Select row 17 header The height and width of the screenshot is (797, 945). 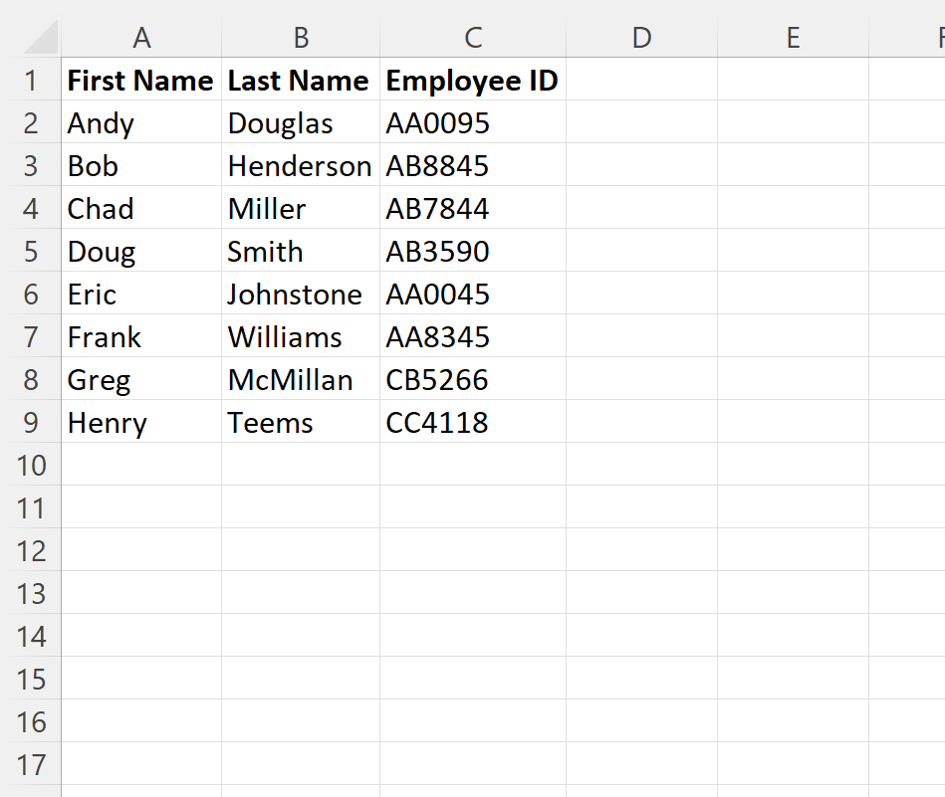tap(31, 765)
